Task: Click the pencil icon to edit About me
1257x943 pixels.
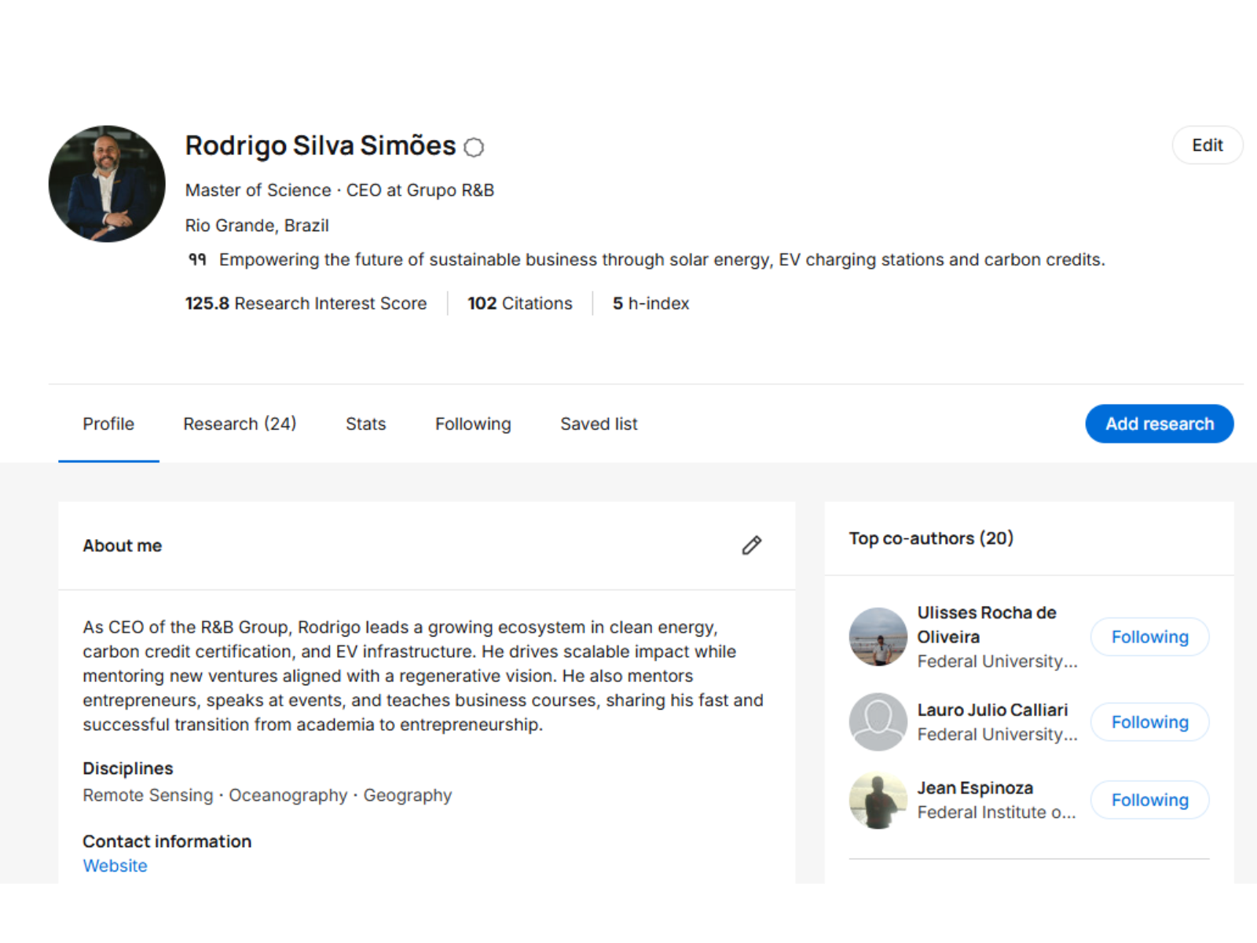Action: coord(751,545)
